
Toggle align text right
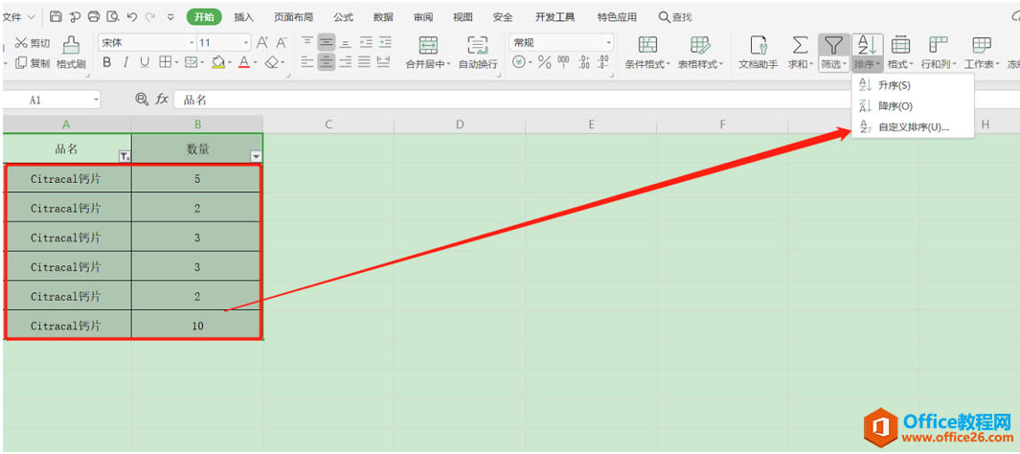346,62
